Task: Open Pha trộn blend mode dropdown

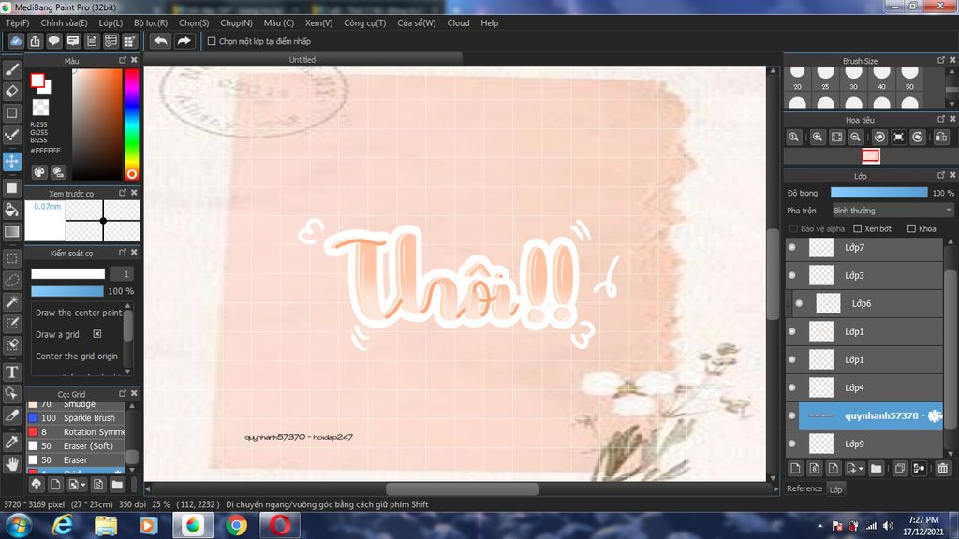Action: tap(893, 211)
